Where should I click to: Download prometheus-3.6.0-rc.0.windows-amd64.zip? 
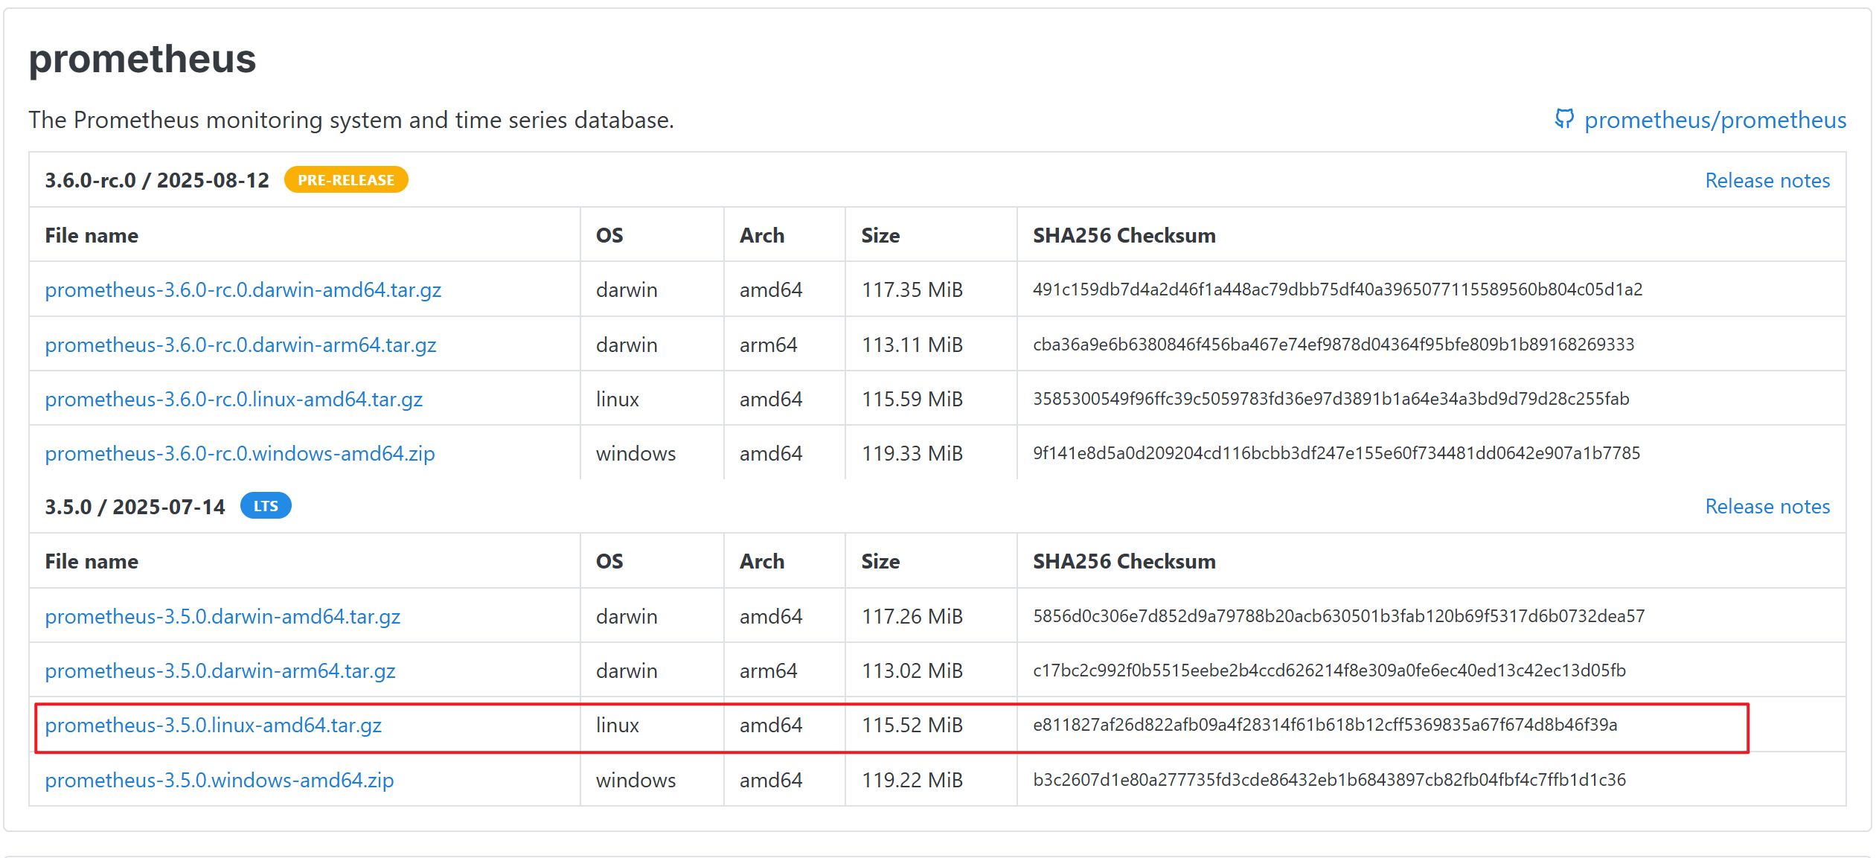(x=240, y=453)
